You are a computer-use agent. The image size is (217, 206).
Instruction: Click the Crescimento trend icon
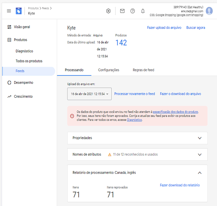9,96
